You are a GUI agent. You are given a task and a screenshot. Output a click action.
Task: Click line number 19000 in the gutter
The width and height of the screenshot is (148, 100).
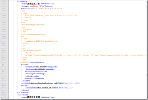(3, 39)
